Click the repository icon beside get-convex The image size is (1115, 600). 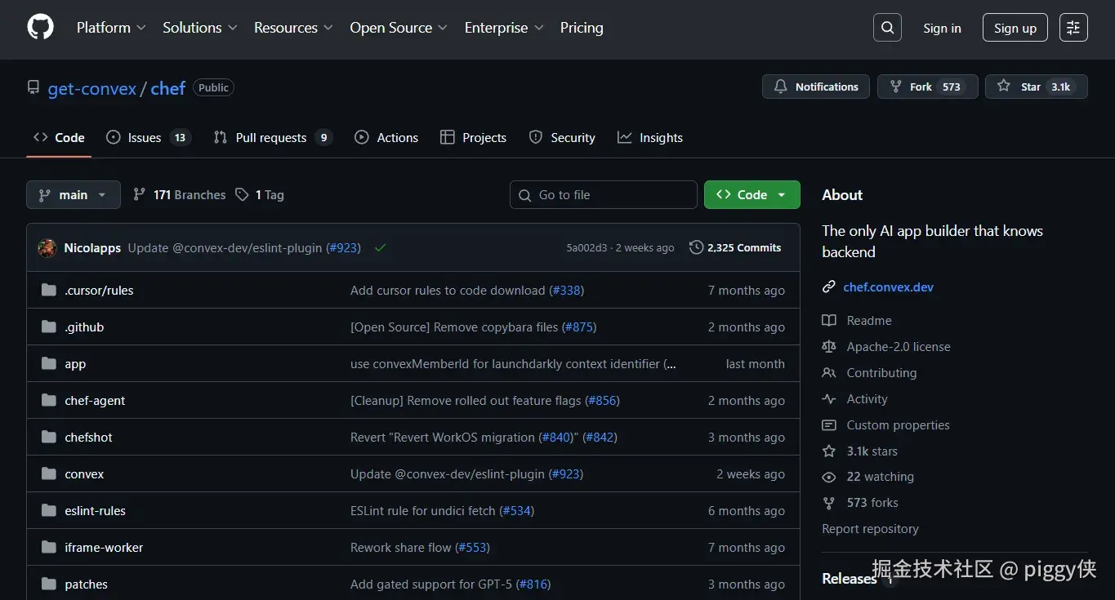(x=33, y=87)
